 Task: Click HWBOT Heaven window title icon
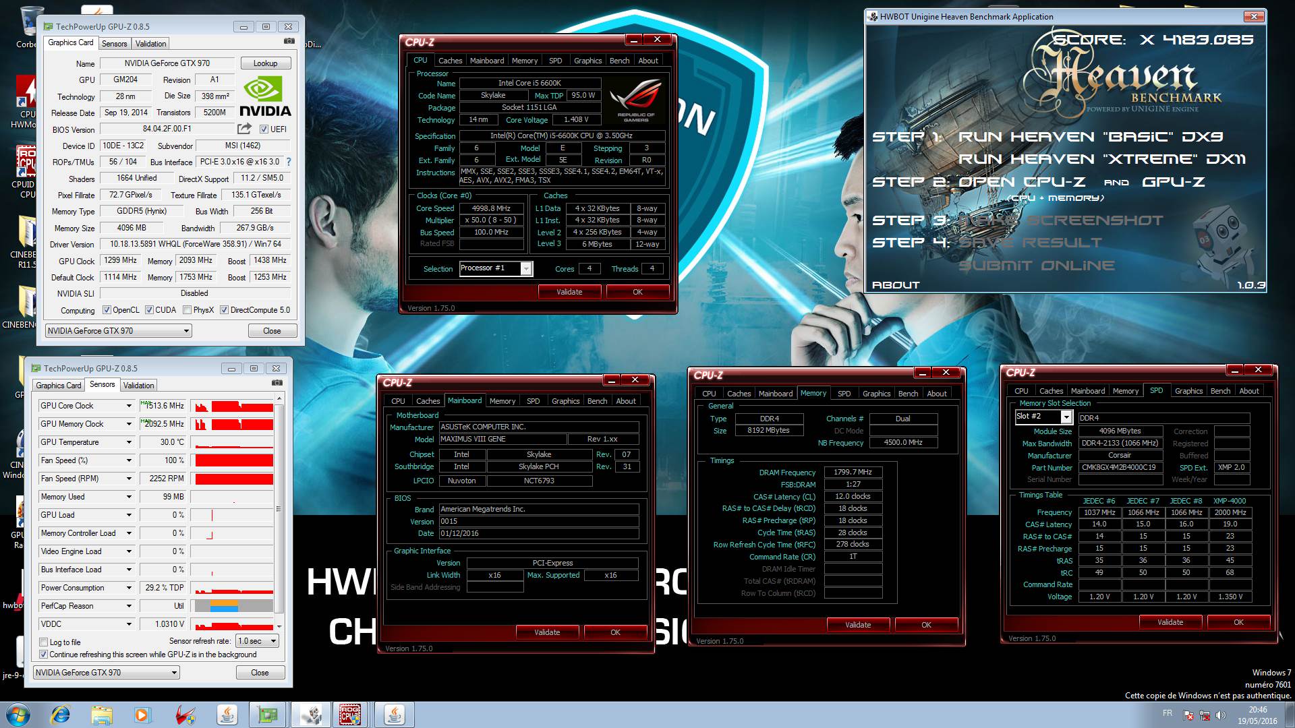click(873, 17)
